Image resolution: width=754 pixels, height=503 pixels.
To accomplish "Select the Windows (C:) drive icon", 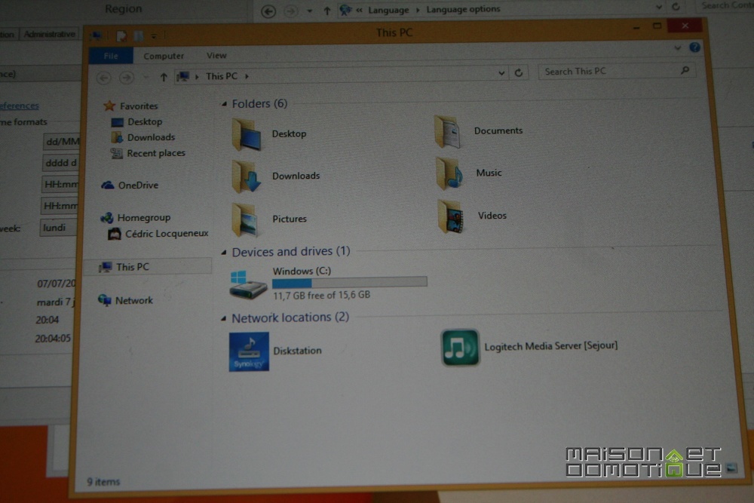I will 248,284.
